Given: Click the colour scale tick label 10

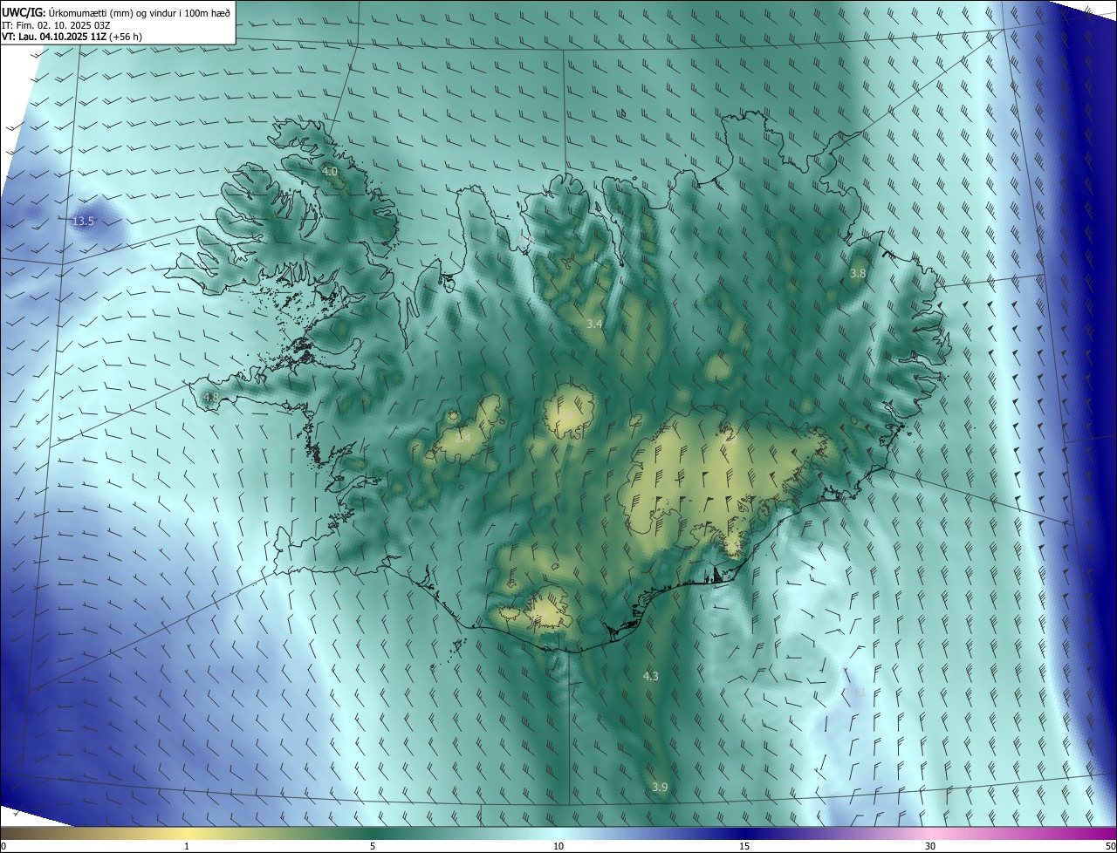Looking at the screenshot, I should pos(558,846).
